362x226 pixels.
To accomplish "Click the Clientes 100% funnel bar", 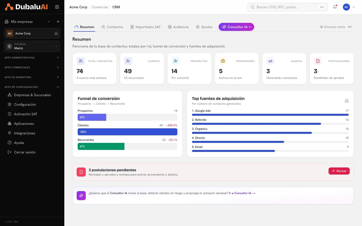I will [127, 132].
